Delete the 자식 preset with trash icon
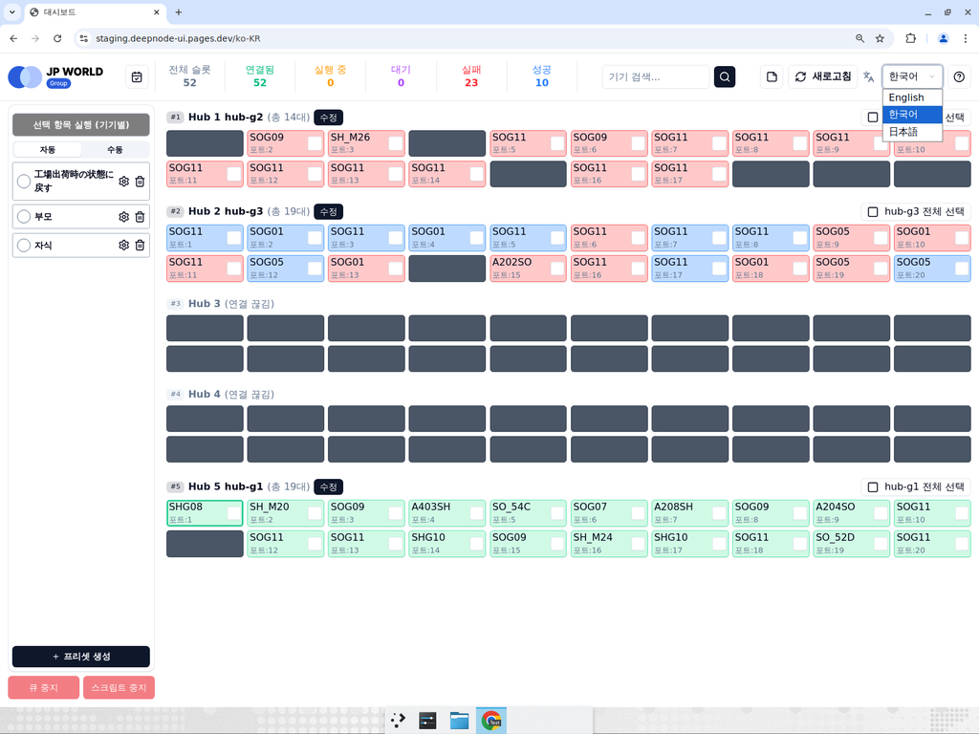 point(140,246)
